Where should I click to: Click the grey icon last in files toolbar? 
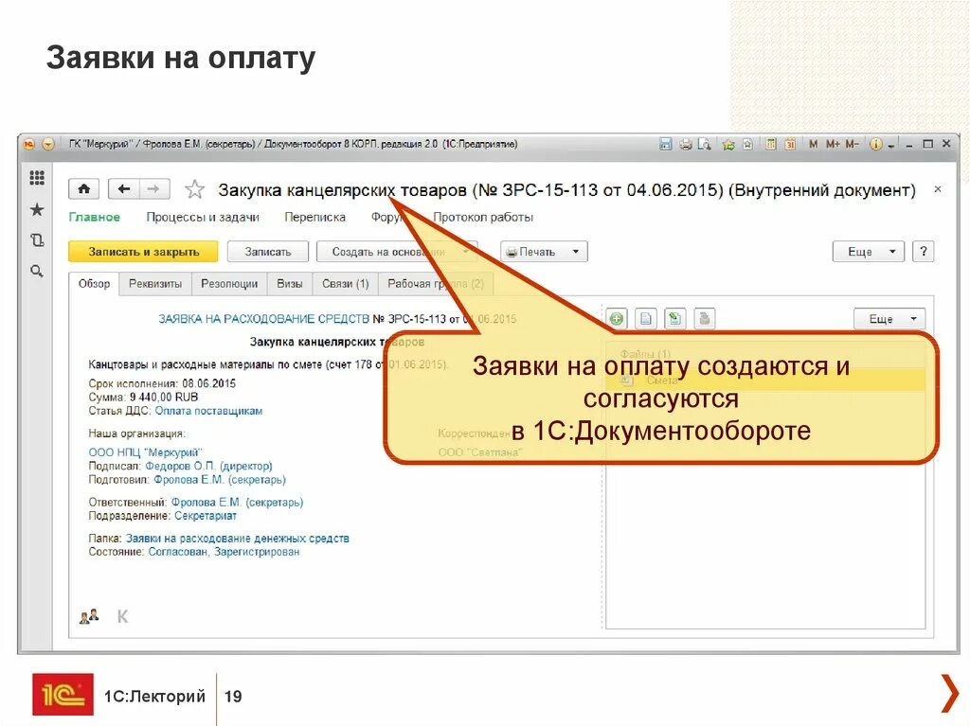705,318
